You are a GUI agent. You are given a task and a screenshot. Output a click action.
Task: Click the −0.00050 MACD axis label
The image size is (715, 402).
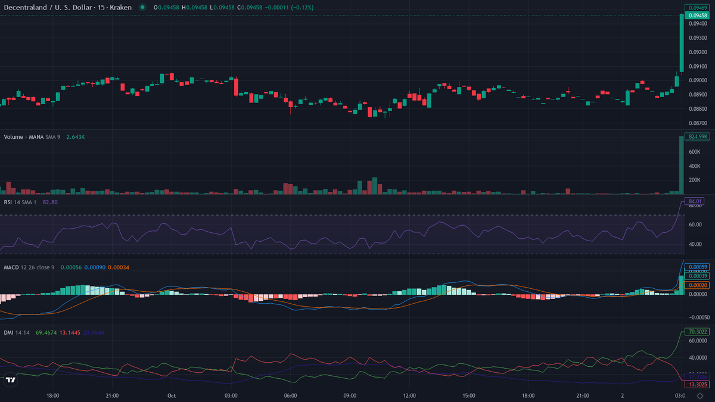coord(699,316)
